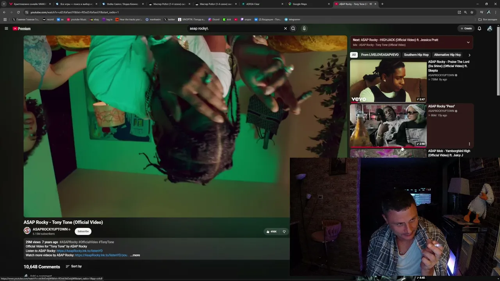The width and height of the screenshot is (500, 281).
Task: Open the apps grid in bookmarks bar
Action: pyautogui.click(x=5, y=20)
